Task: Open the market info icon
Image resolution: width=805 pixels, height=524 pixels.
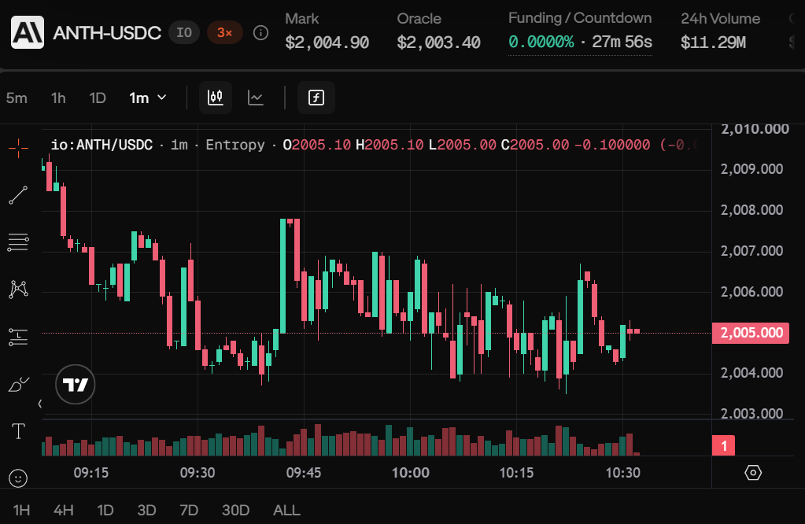Action: pyautogui.click(x=260, y=33)
